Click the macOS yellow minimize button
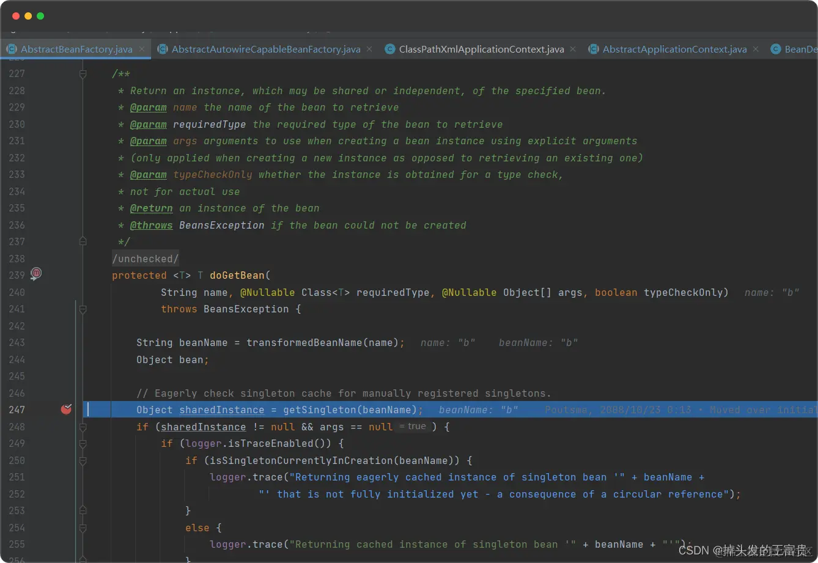Viewport: 818px width, 563px height. pyautogui.click(x=28, y=16)
